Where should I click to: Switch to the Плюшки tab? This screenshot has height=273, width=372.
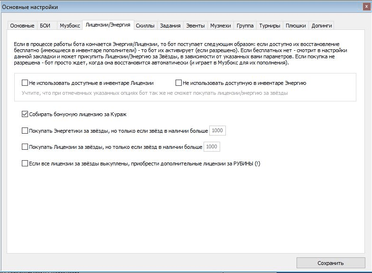pos(296,26)
